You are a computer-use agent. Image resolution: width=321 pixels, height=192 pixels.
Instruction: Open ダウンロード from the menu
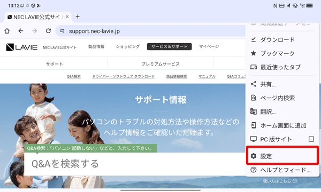click(x=282, y=39)
